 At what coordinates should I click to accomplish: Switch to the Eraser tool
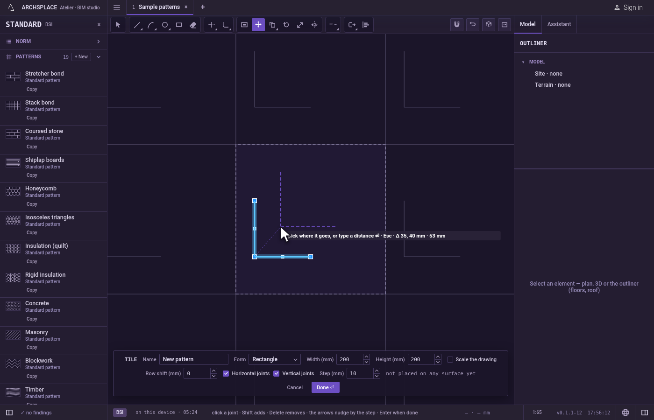pyautogui.click(x=193, y=25)
